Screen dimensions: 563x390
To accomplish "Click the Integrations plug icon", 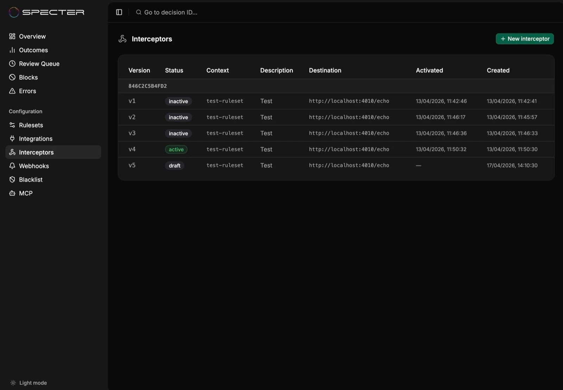I will pos(12,139).
